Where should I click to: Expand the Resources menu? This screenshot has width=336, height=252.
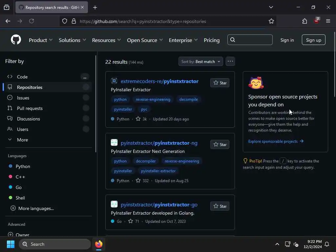point(107,40)
